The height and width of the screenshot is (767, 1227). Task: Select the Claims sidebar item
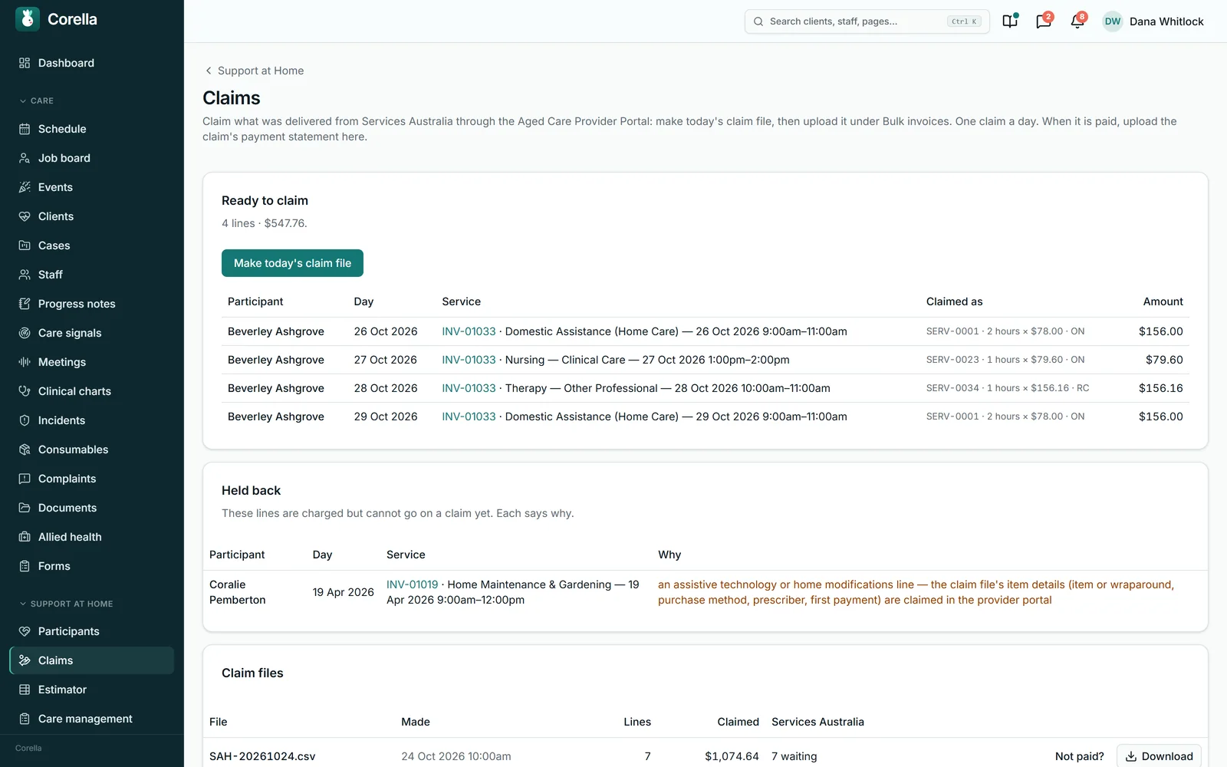click(x=91, y=660)
